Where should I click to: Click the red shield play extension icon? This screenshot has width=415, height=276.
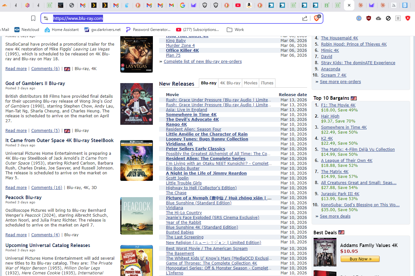click(408, 18)
